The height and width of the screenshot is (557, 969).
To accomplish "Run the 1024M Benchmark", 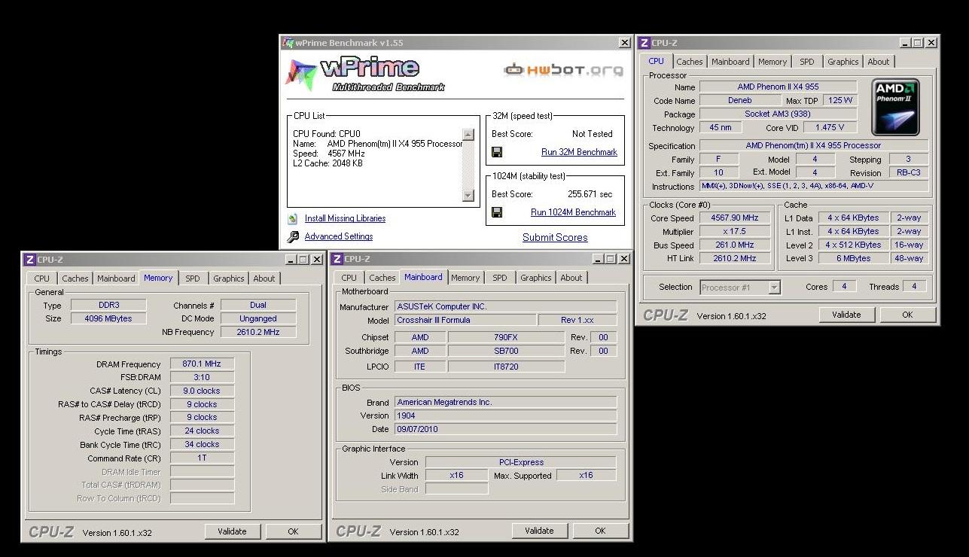I will click(573, 212).
